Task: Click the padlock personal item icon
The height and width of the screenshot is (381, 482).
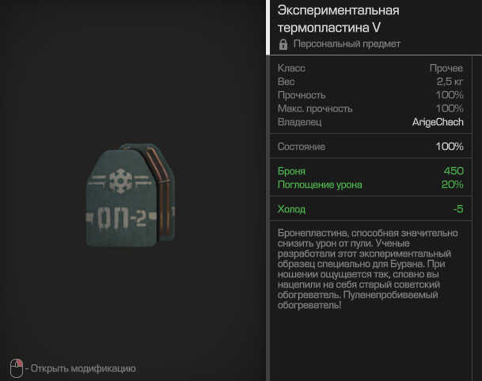Action: pyautogui.click(x=283, y=44)
